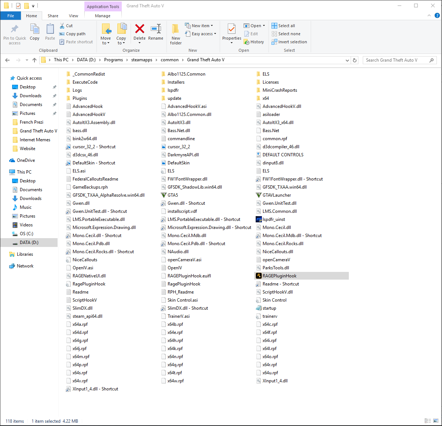The image size is (442, 426).
Task: Select the lspdfr folder
Action: point(169,90)
